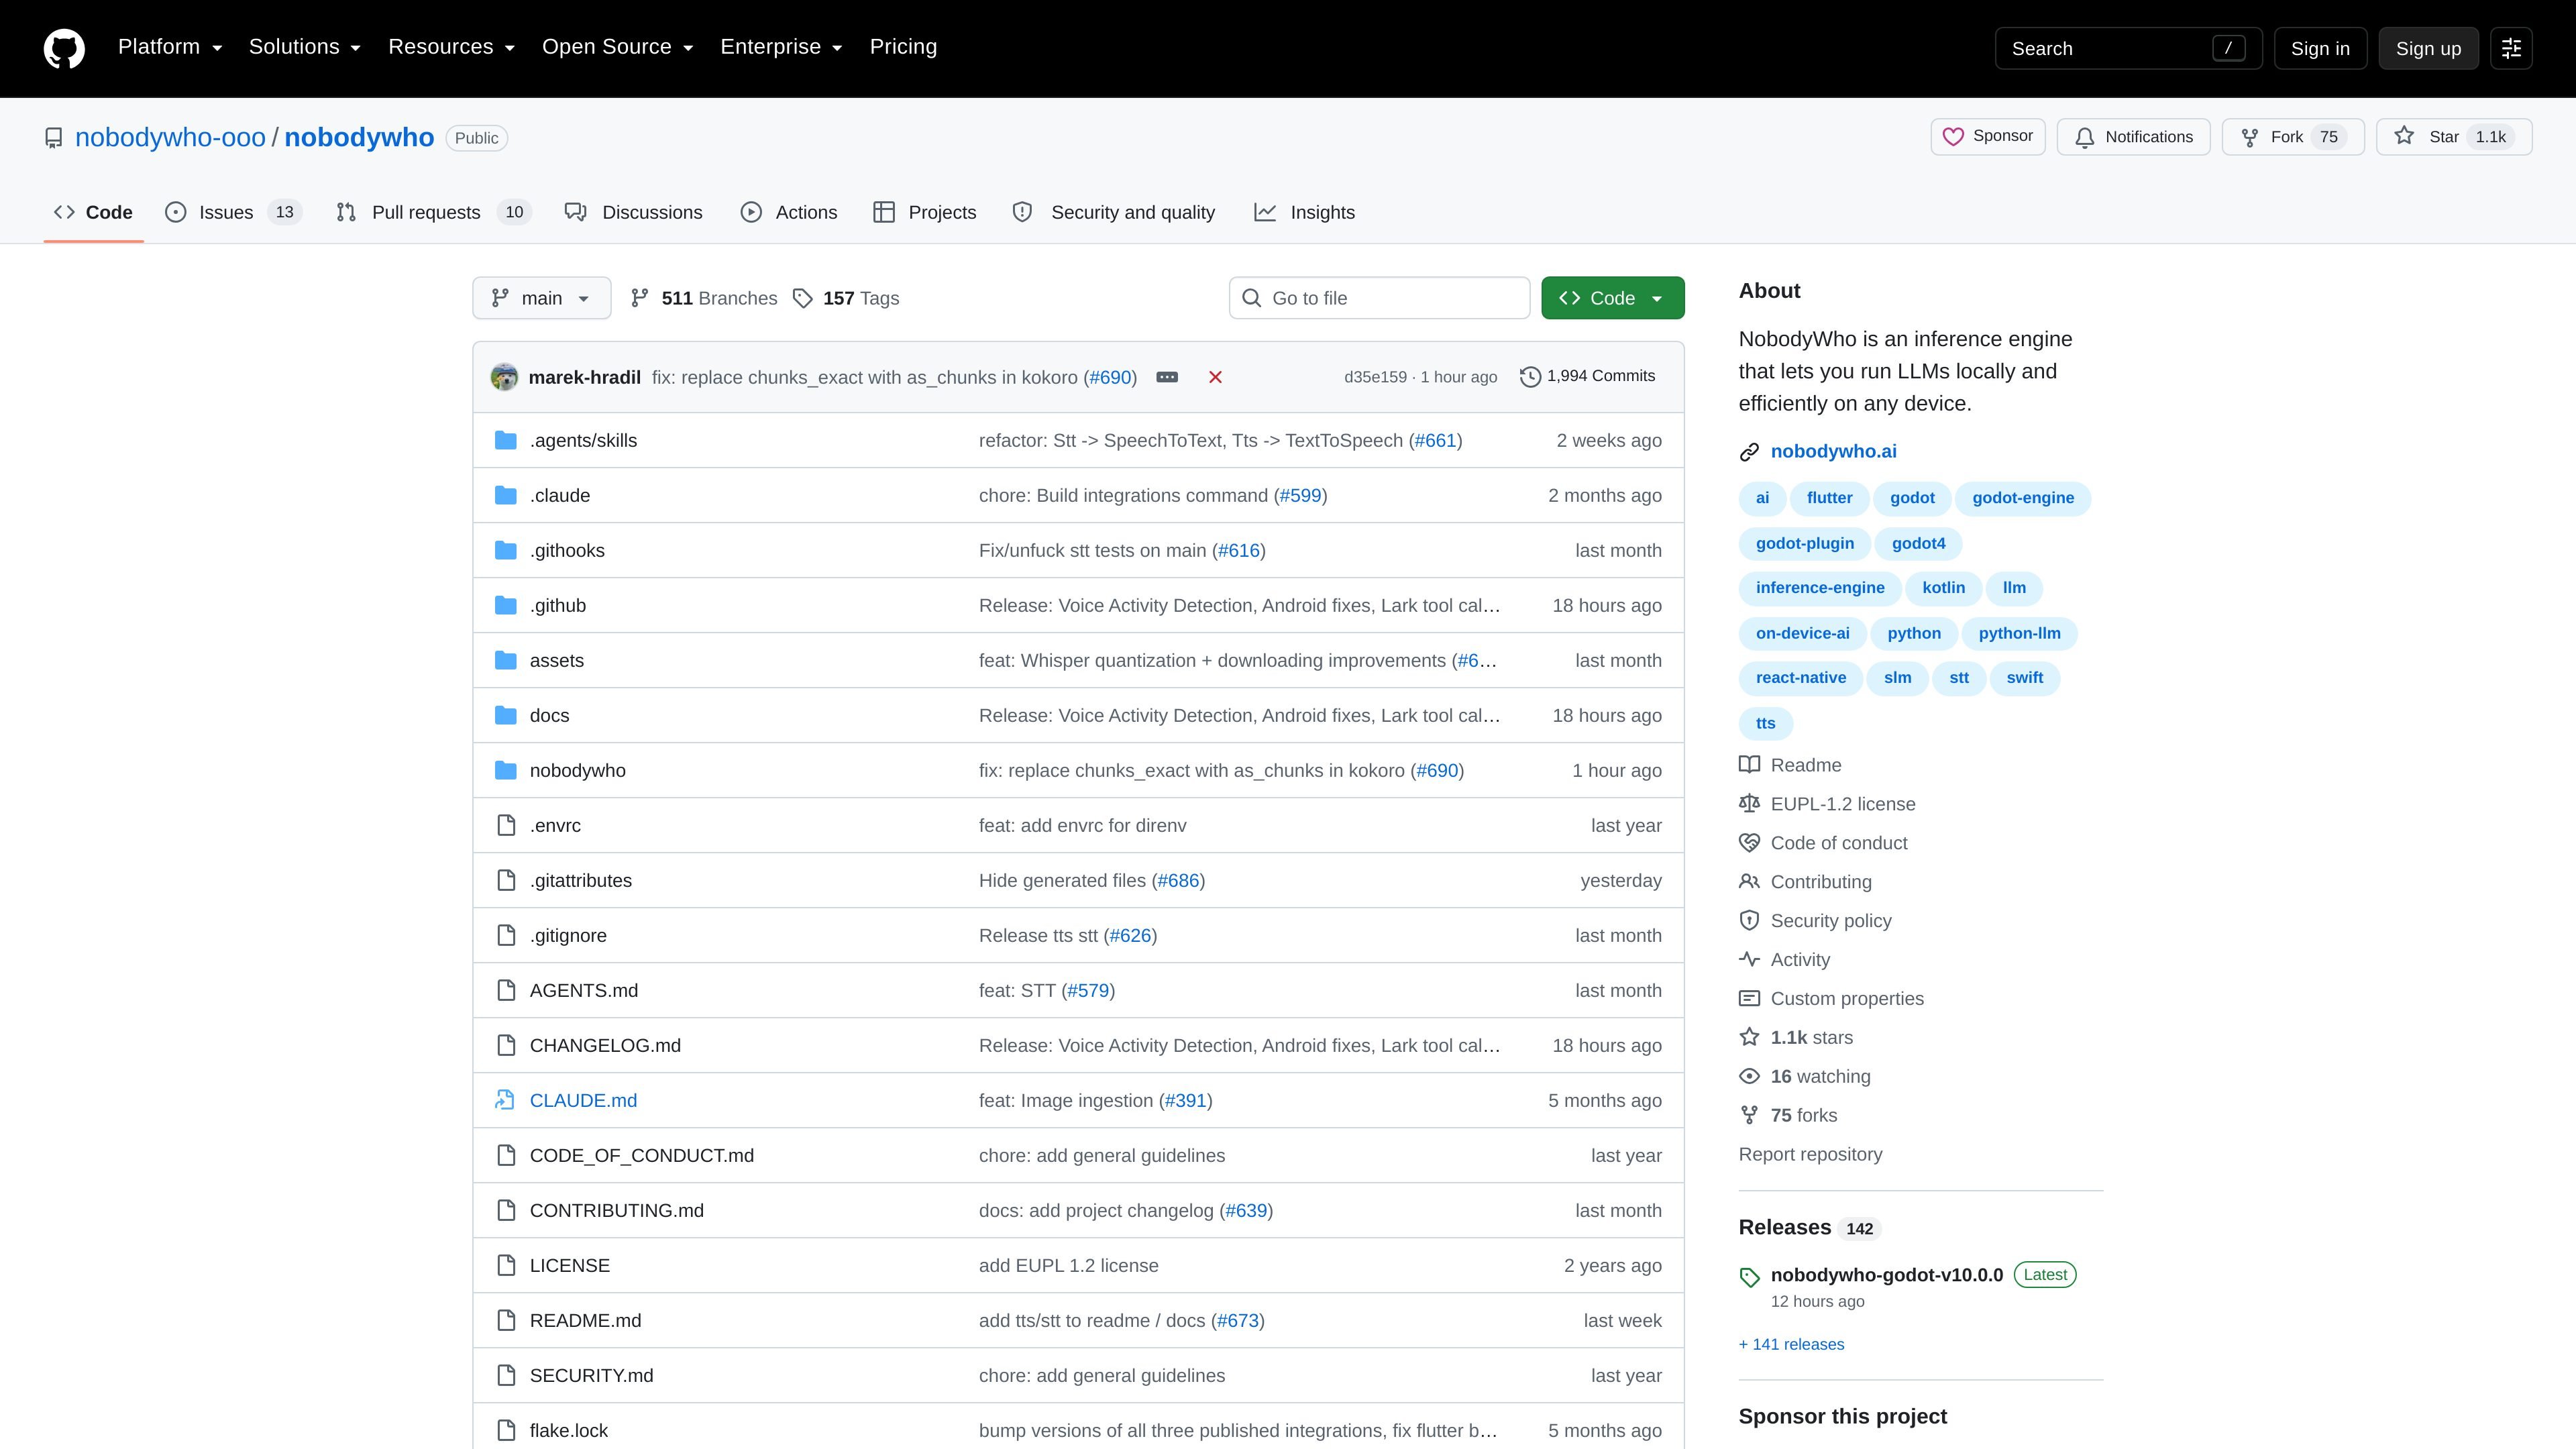
Task: Click the file icon beside LICENSE
Action: pyautogui.click(x=506, y=1265)
